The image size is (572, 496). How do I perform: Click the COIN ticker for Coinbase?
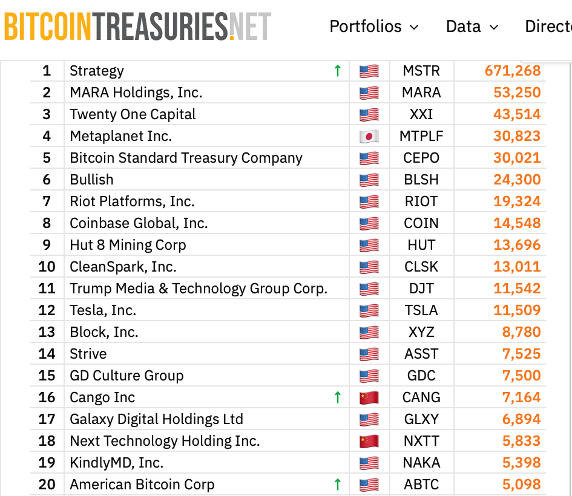(421, 223)
